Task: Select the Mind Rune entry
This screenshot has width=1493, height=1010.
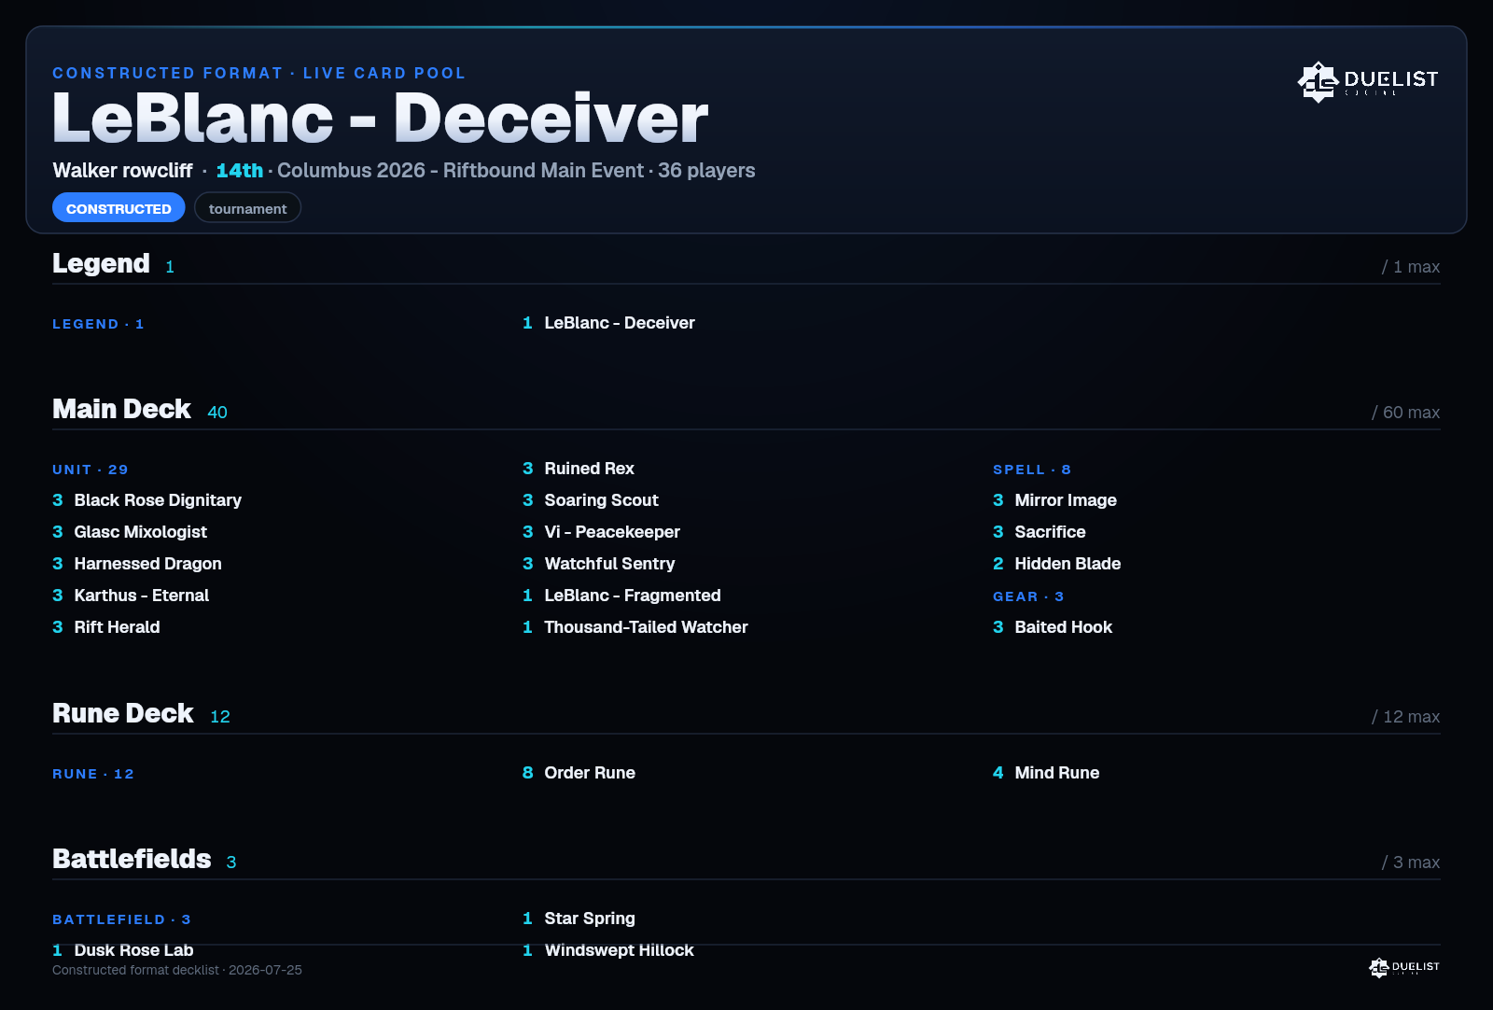Action: 1046,773
